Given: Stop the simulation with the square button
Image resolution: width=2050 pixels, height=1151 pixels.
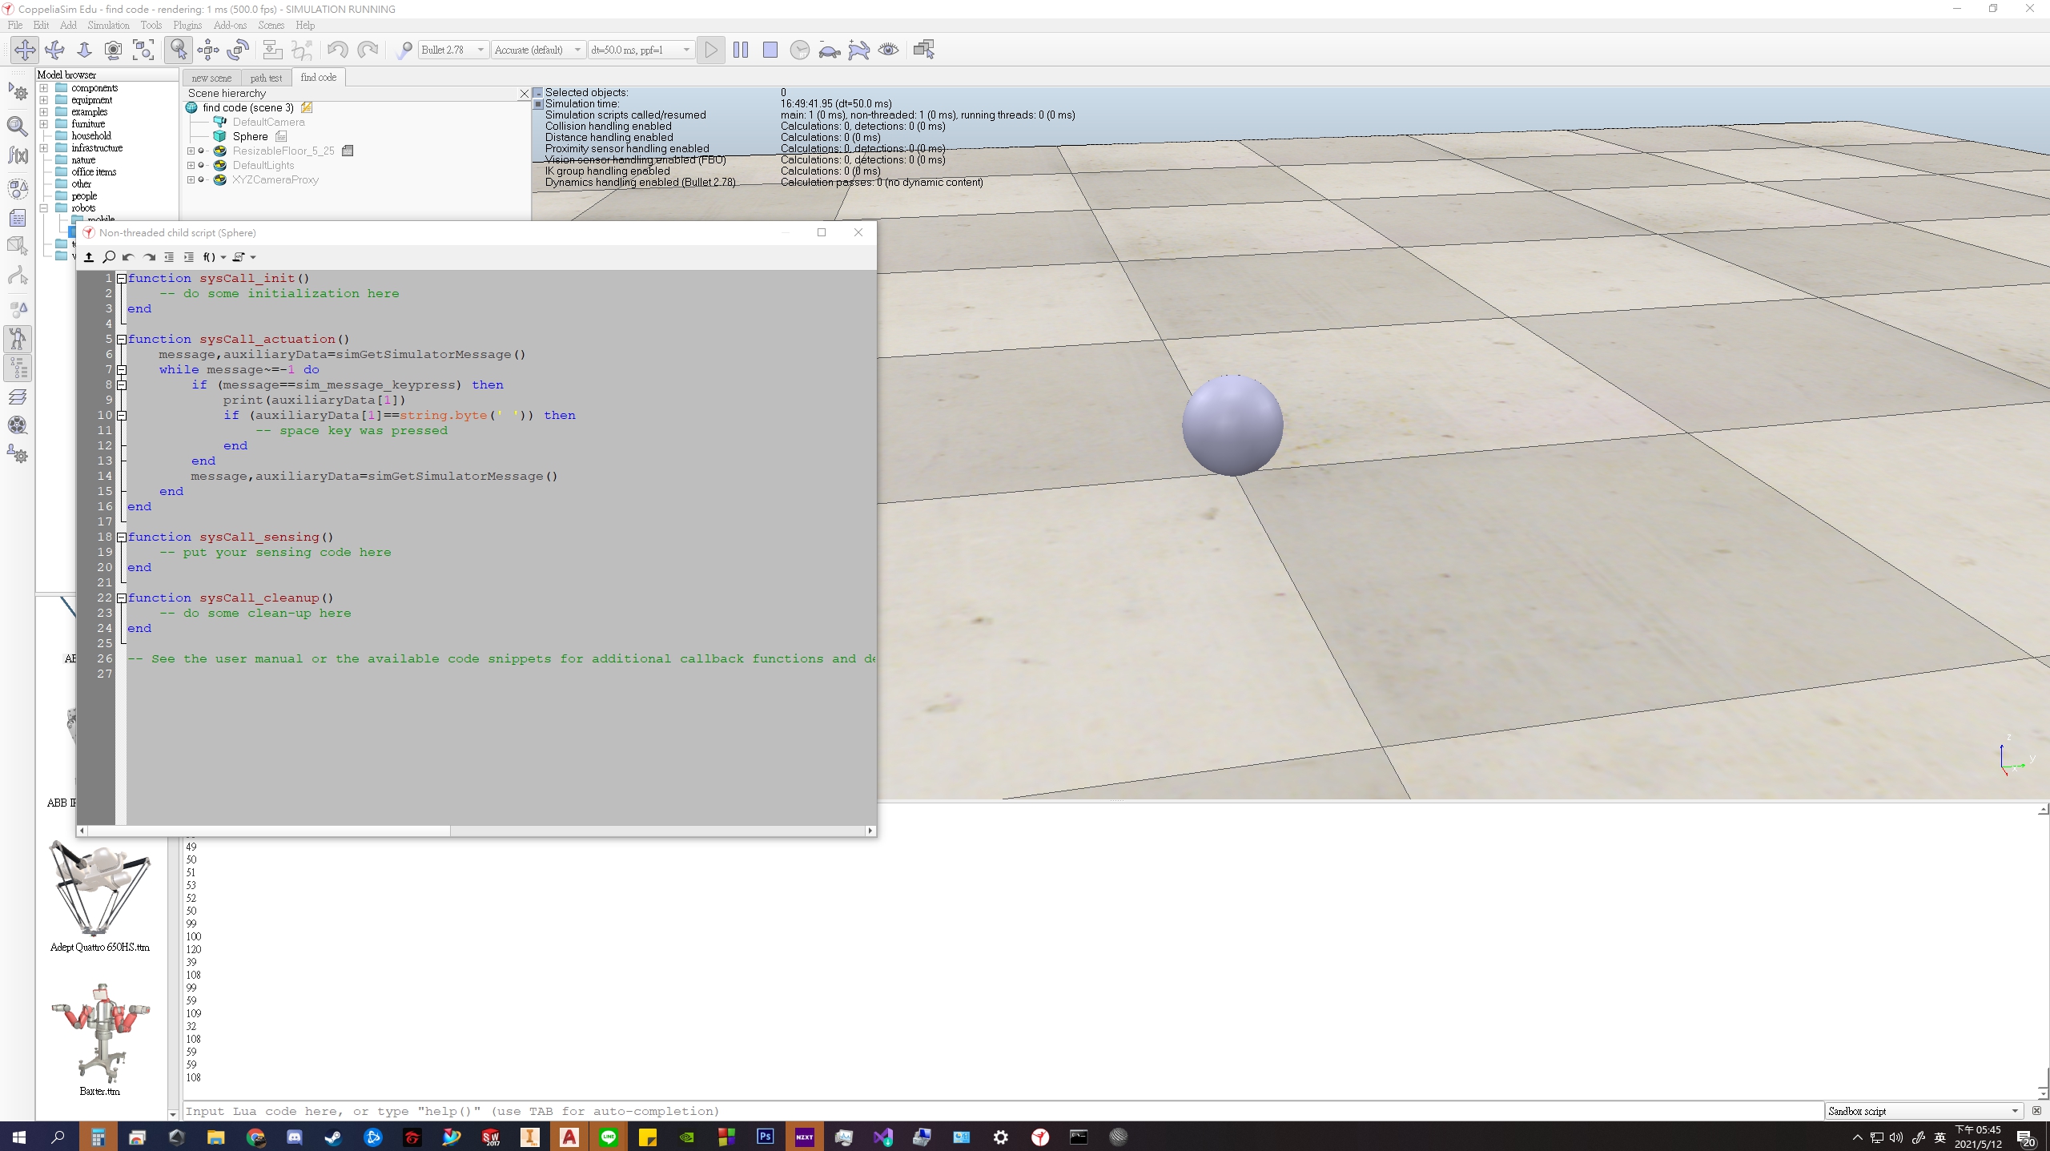Looking at the screenshot, I should [x=770, y=50].
